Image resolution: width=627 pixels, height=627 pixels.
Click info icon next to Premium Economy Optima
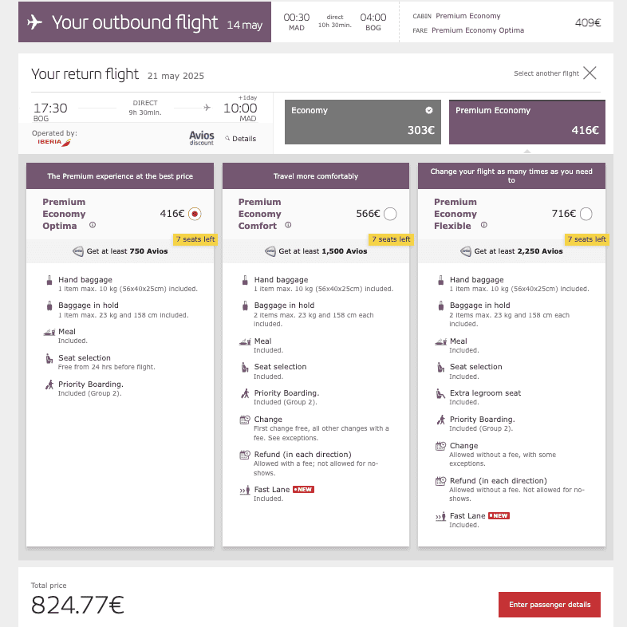coord(93,226)
